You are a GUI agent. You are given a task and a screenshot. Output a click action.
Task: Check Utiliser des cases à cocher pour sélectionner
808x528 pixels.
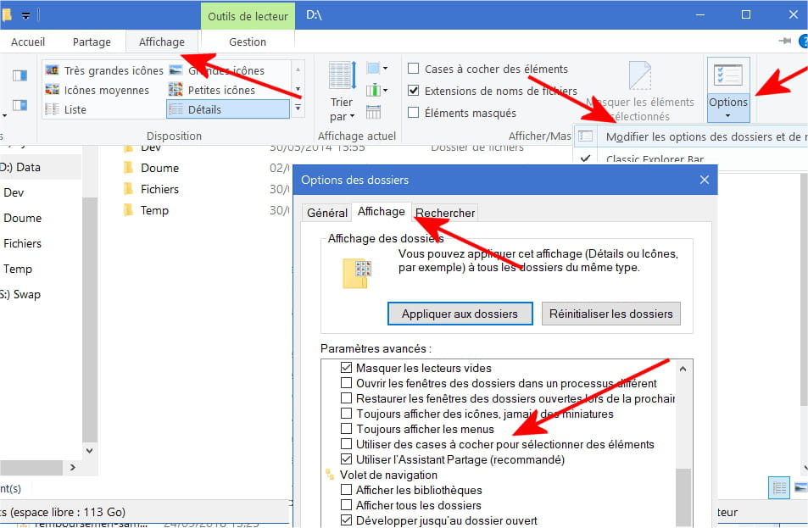coord(346,444)
